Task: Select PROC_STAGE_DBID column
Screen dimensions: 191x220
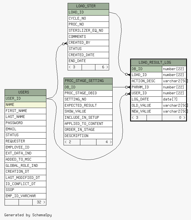Action: [x=88, y=93]
